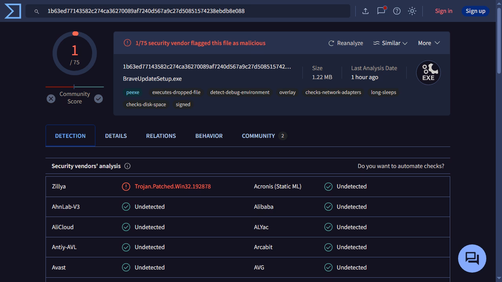This screenshot has width=502, height=282.
Task: Click the Avast undetected check icon
Action: (126, 268)
